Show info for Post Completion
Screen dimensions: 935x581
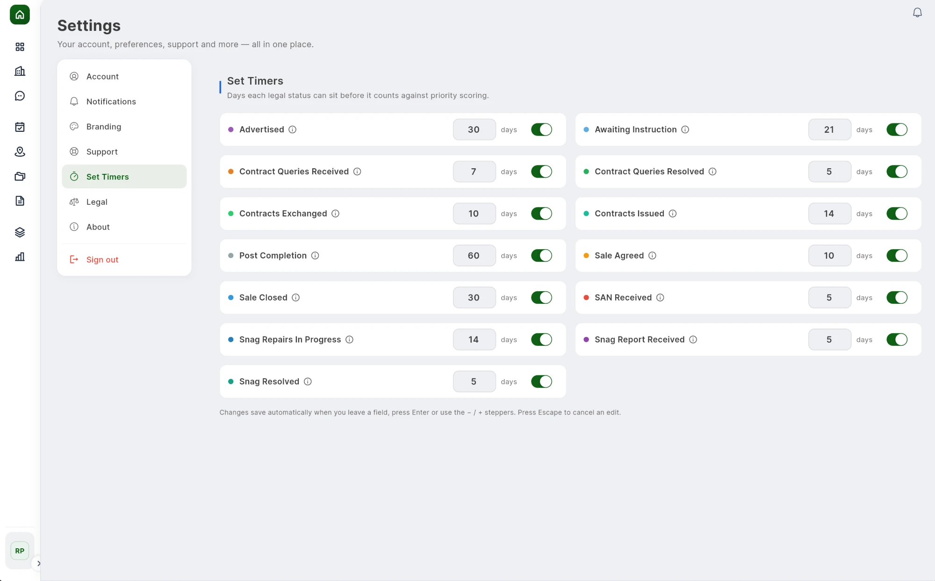click(315, 256)
